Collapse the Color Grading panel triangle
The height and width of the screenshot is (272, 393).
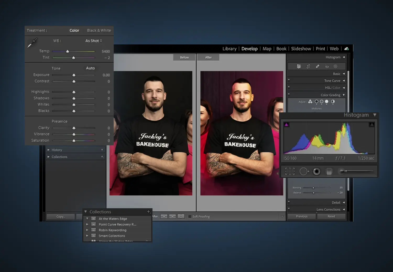[x=344, y=95]
